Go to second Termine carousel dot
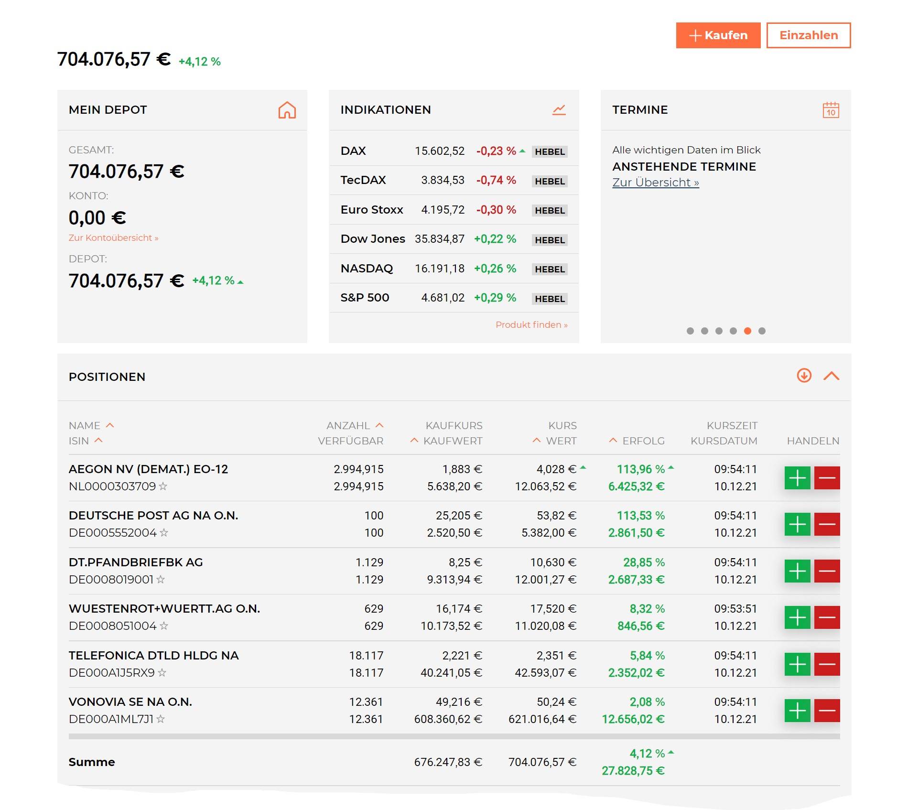Screen dimensions: 908x810 (x=704, y=331)
